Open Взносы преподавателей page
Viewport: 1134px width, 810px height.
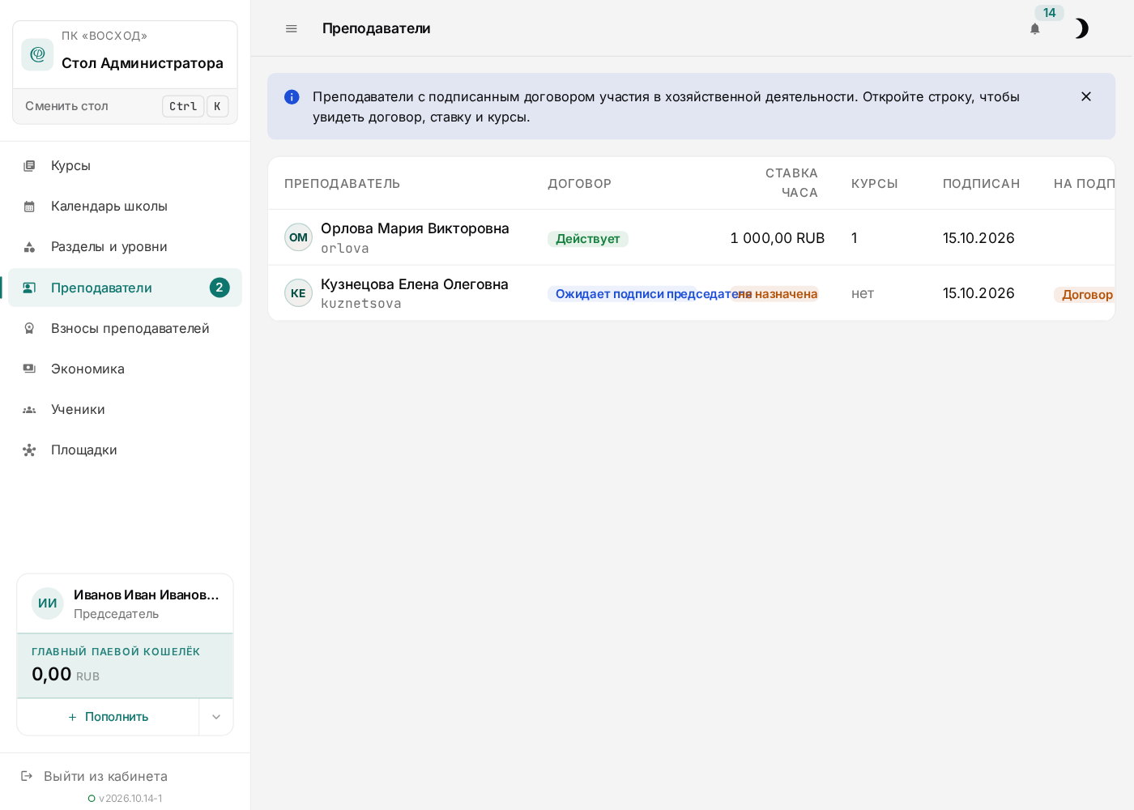pos(125,328)
